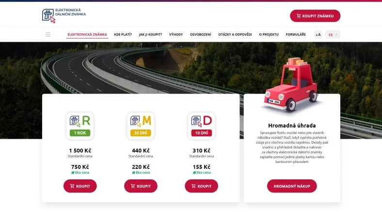Click the red car illustration
Image resolution: width=382 pixels, height=212 pixels.
click(x=292, y=84)
